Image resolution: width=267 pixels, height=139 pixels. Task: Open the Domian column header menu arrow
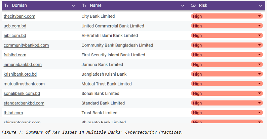click(73, 6)
